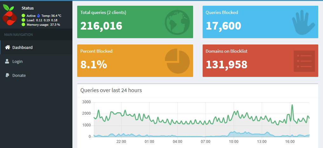The width and height of the screenshot is (323, 148).
Task: Click the pie chart icon on Percent Blocked
Action: pos(177,61)
